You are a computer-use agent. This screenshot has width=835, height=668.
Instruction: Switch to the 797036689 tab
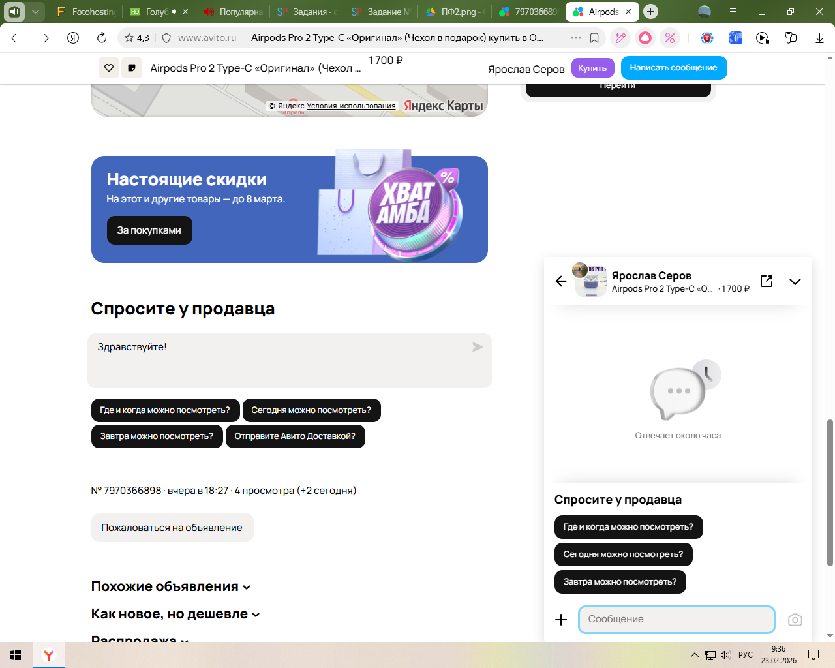[528, 12]
